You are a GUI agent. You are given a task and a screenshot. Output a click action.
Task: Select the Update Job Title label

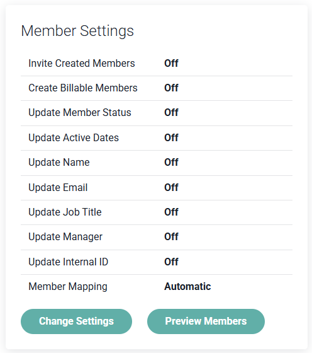pyautogui.click(x=65, y=212)
